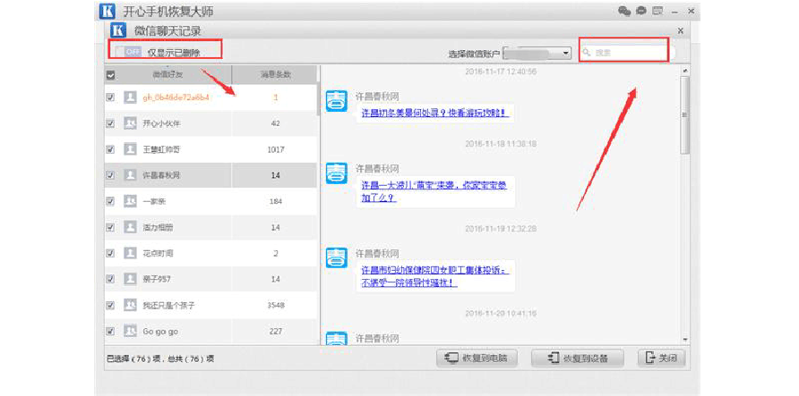The image size is (799, 396).
Task: Uncheck the 一家亲 checkbox
Action: point(110,201)
